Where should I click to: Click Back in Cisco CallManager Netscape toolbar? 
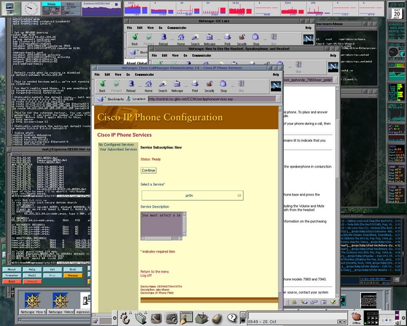(x=102, y=86)
